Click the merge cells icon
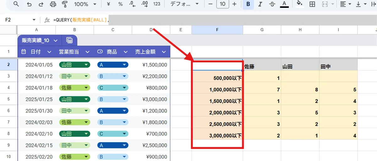The image size is (377, 161). point(325,4)
